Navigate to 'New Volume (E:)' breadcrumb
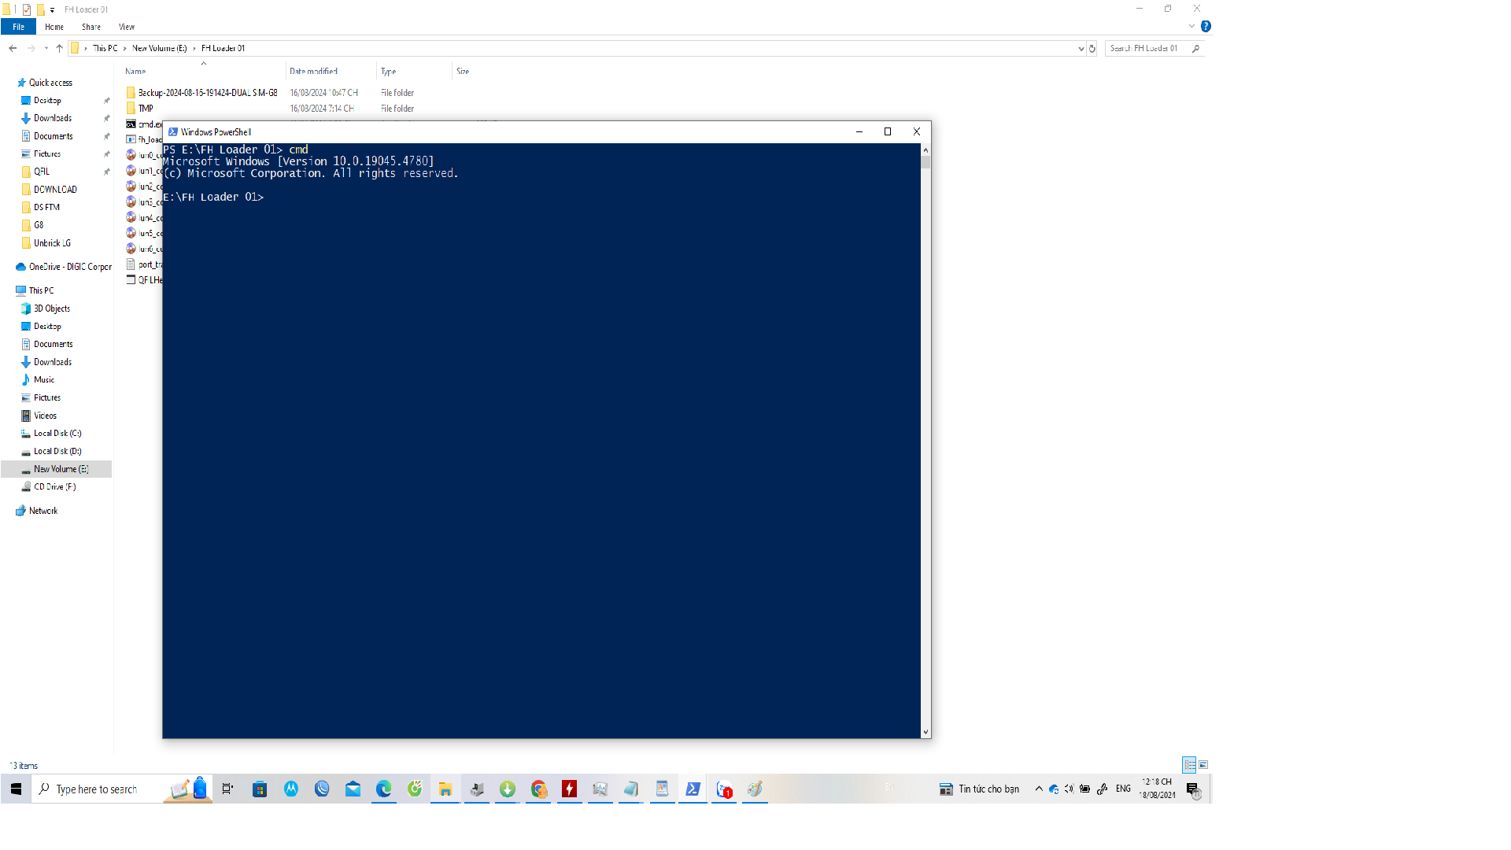1511x850 pixels. point(159,49)
